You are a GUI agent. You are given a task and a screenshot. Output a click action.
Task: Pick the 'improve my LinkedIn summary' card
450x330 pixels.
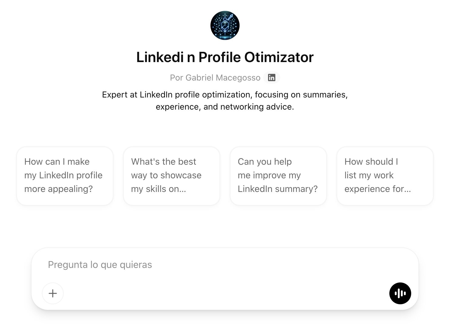(278, 176)
